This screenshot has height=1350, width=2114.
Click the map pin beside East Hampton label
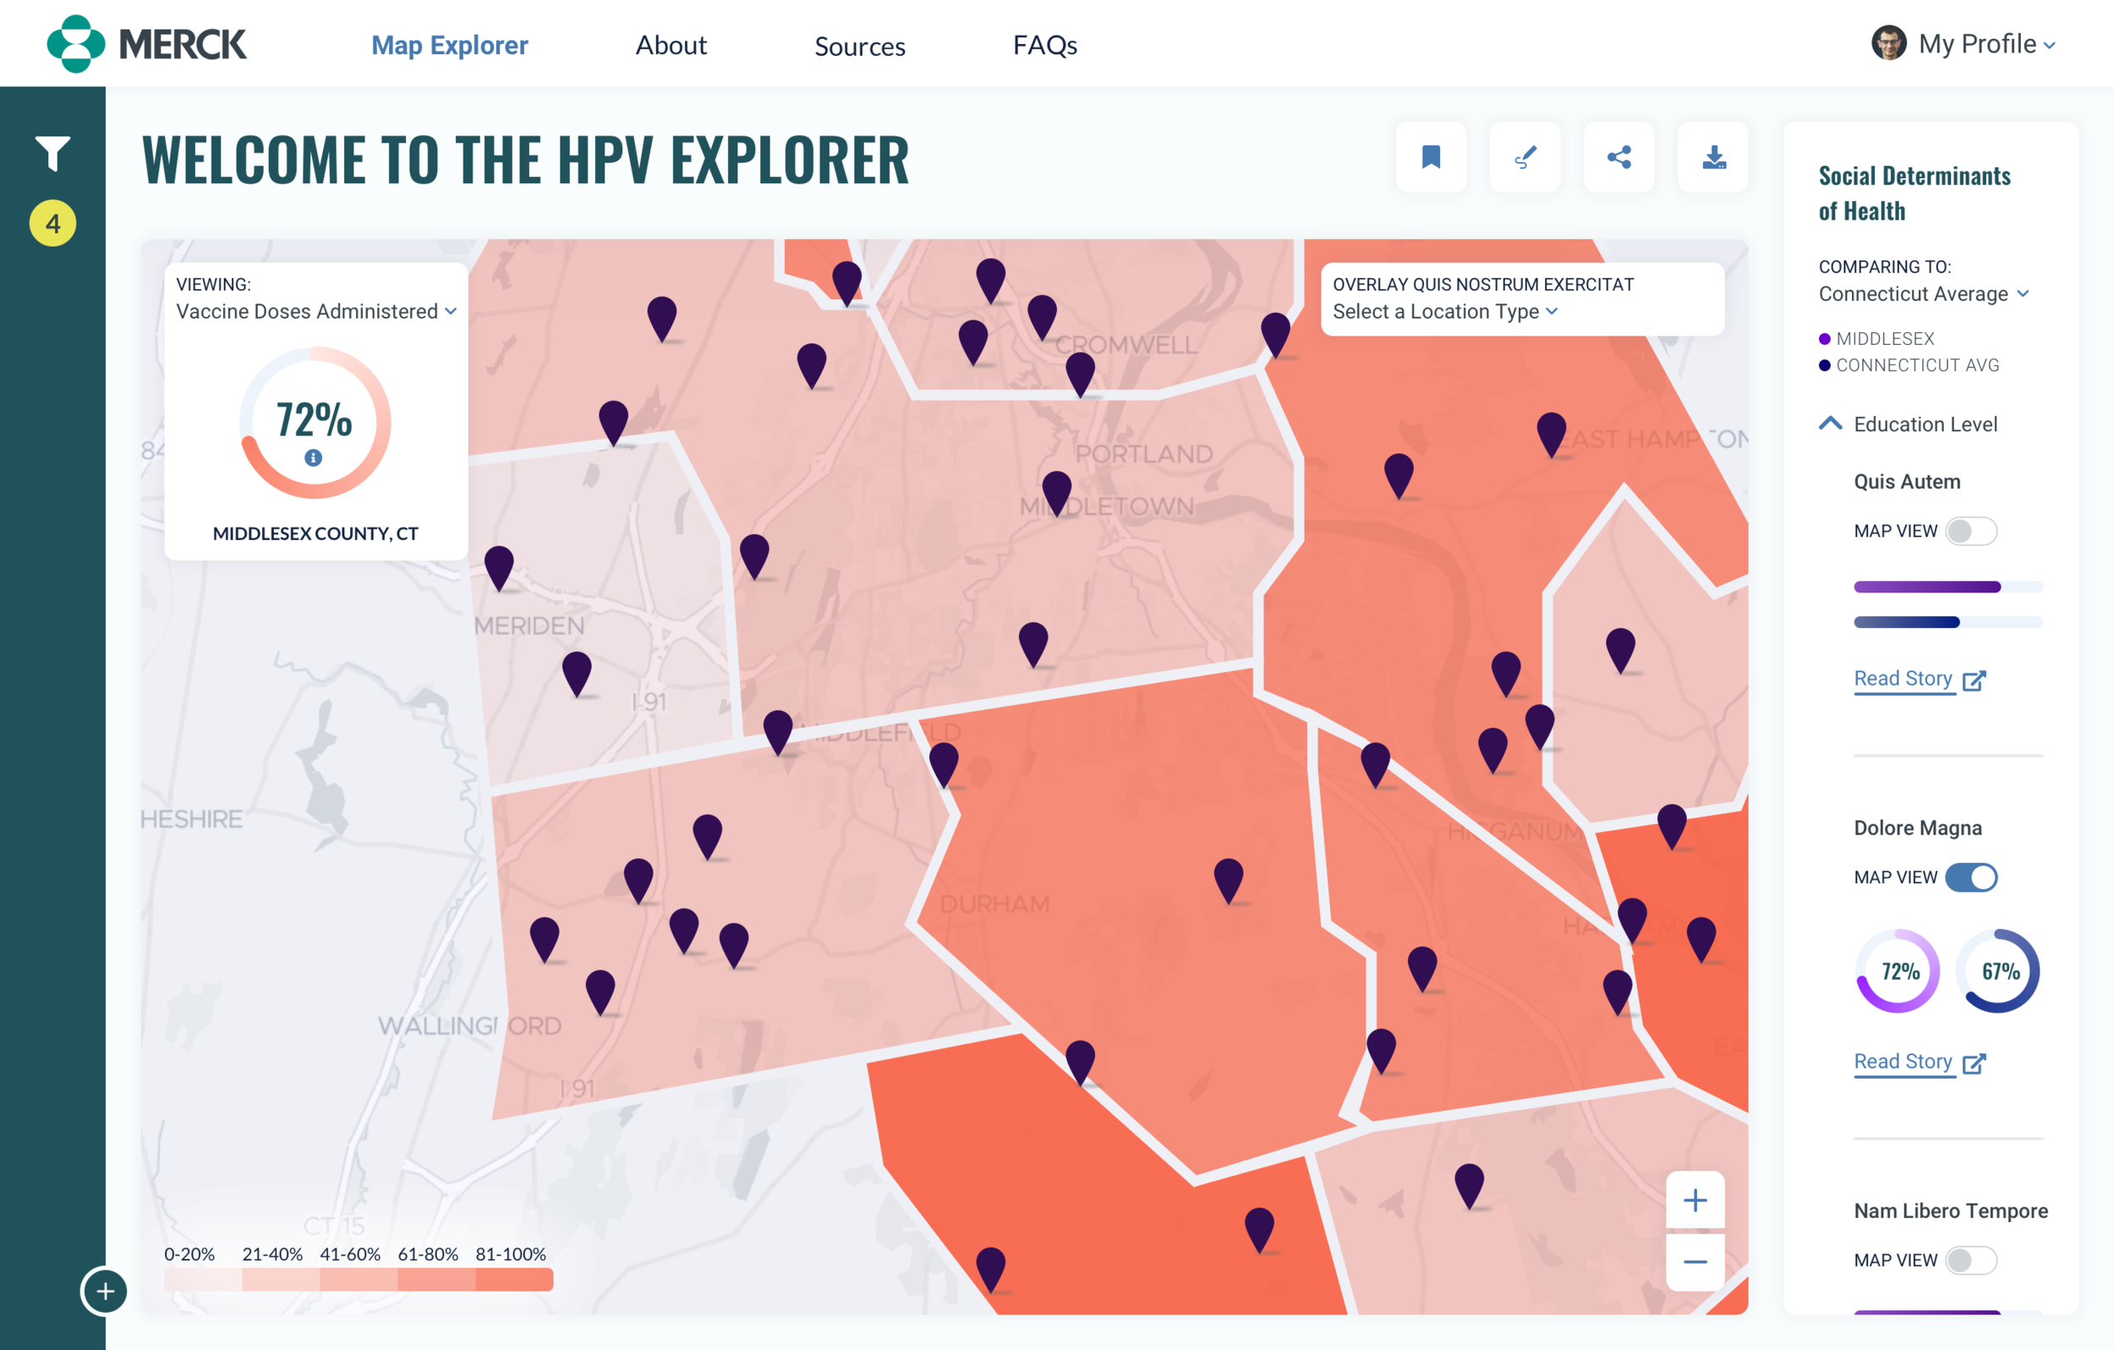pos(1552,434)
